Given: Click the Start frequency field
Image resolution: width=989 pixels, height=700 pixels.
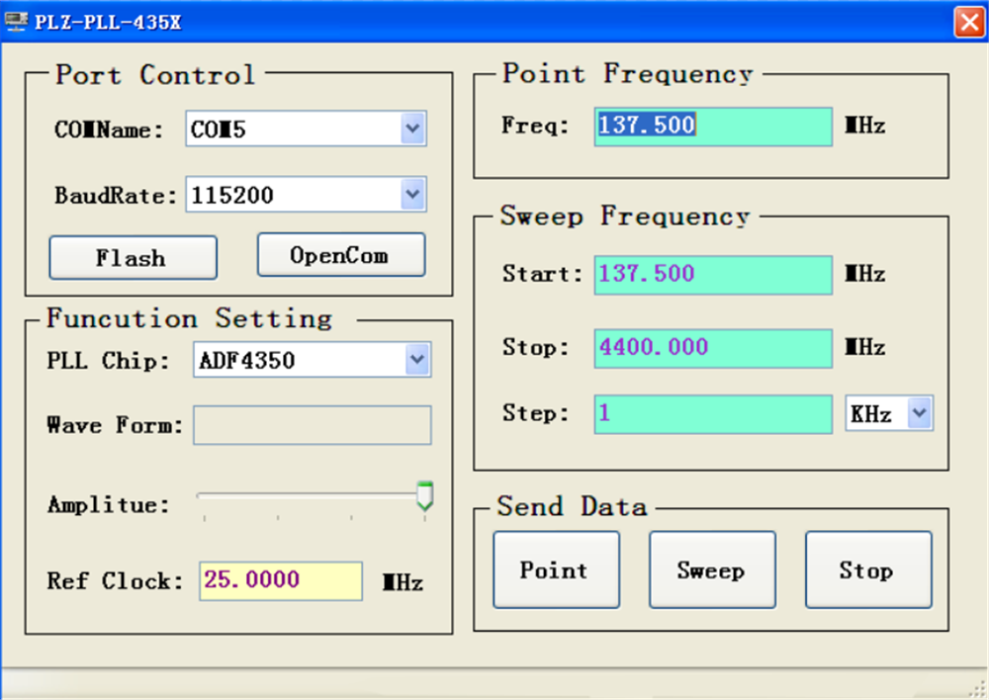Looking at the screenshot, I should coord(712,275).
